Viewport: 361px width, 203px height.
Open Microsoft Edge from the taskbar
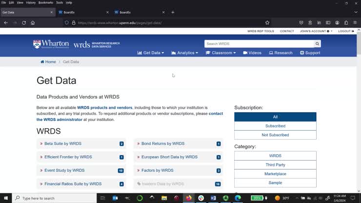[238, 198]
